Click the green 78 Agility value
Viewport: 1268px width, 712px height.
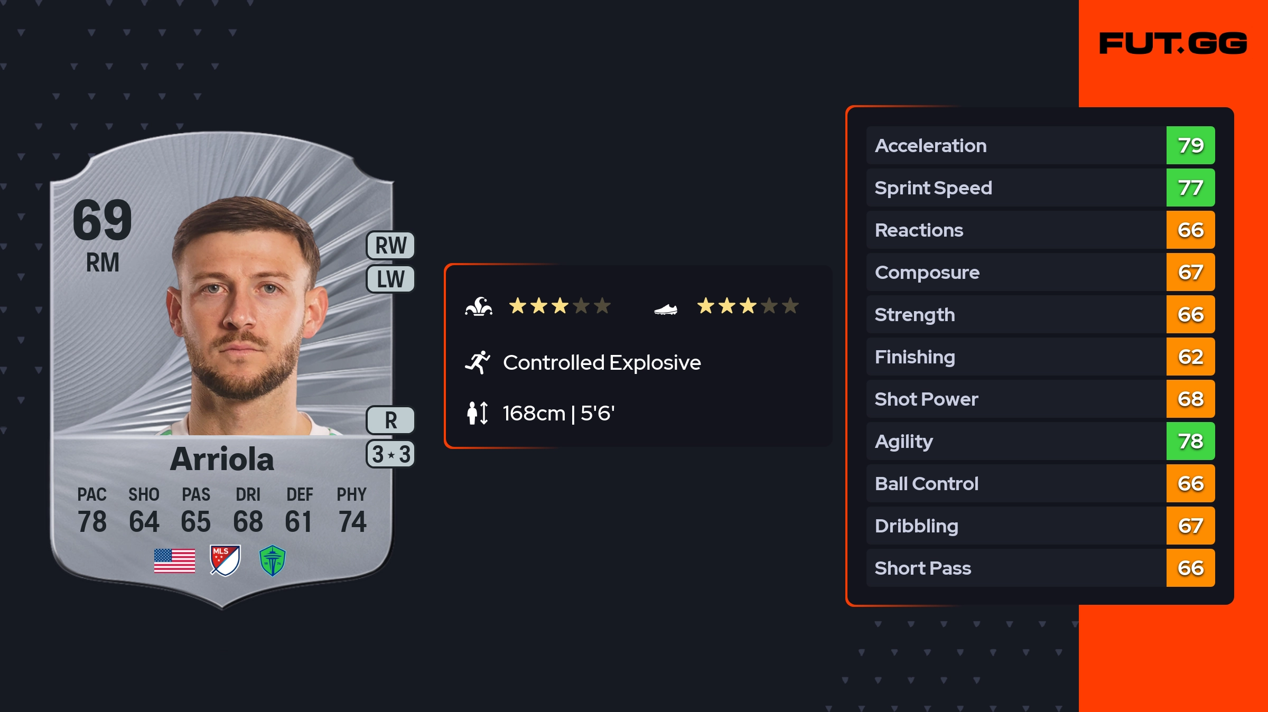point(1190,441)
